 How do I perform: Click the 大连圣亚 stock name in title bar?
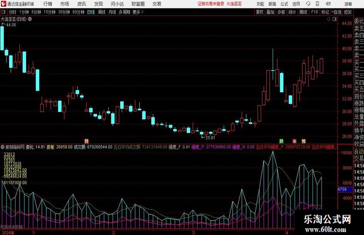pos(234,4)
